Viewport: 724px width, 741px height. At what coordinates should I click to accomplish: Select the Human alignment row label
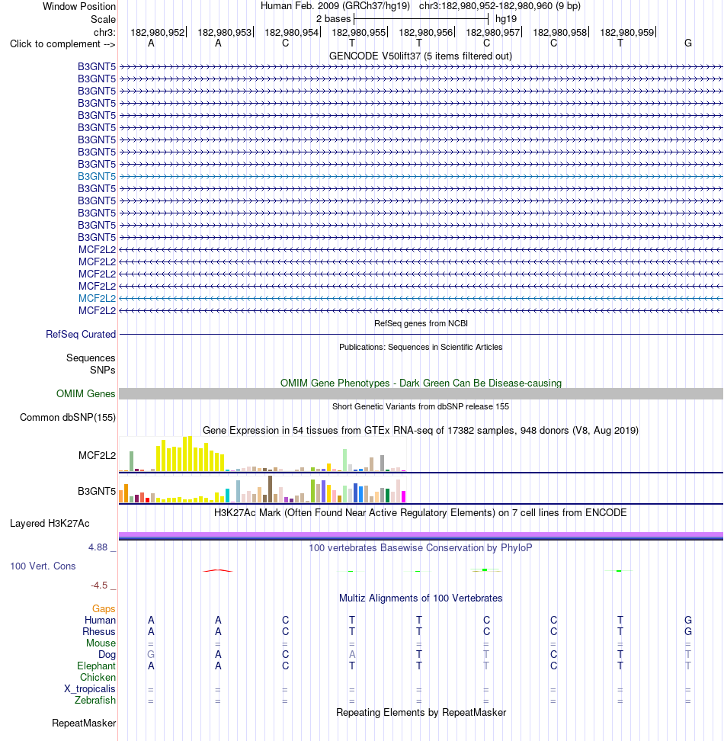[100, 620]
